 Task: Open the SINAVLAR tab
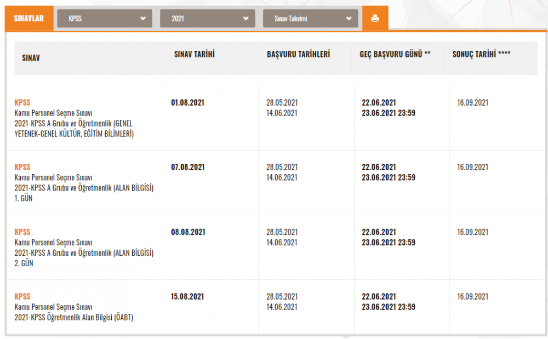(28, 18)
